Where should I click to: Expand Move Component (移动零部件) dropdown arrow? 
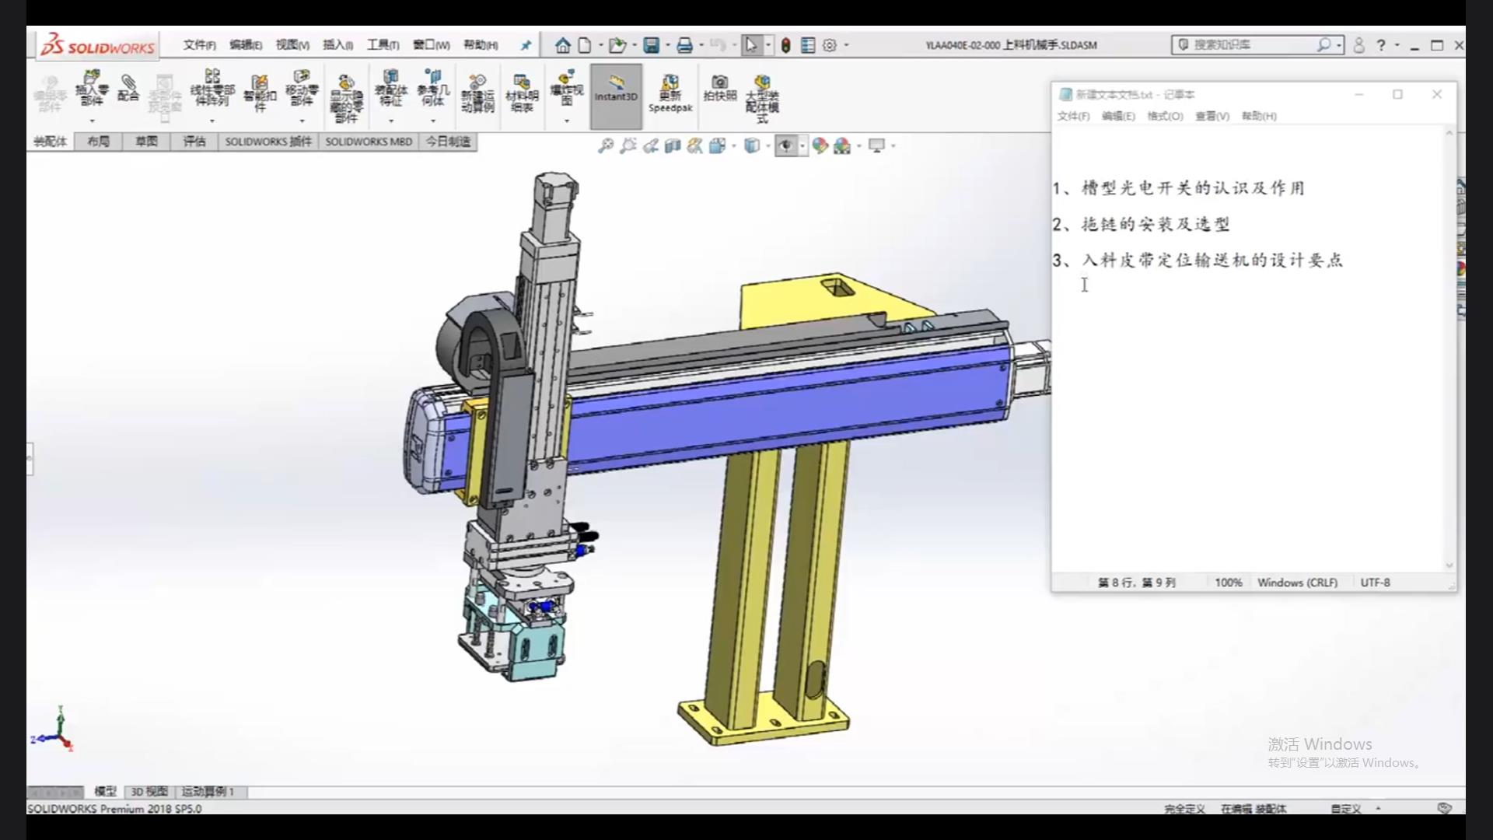point(302,121)
